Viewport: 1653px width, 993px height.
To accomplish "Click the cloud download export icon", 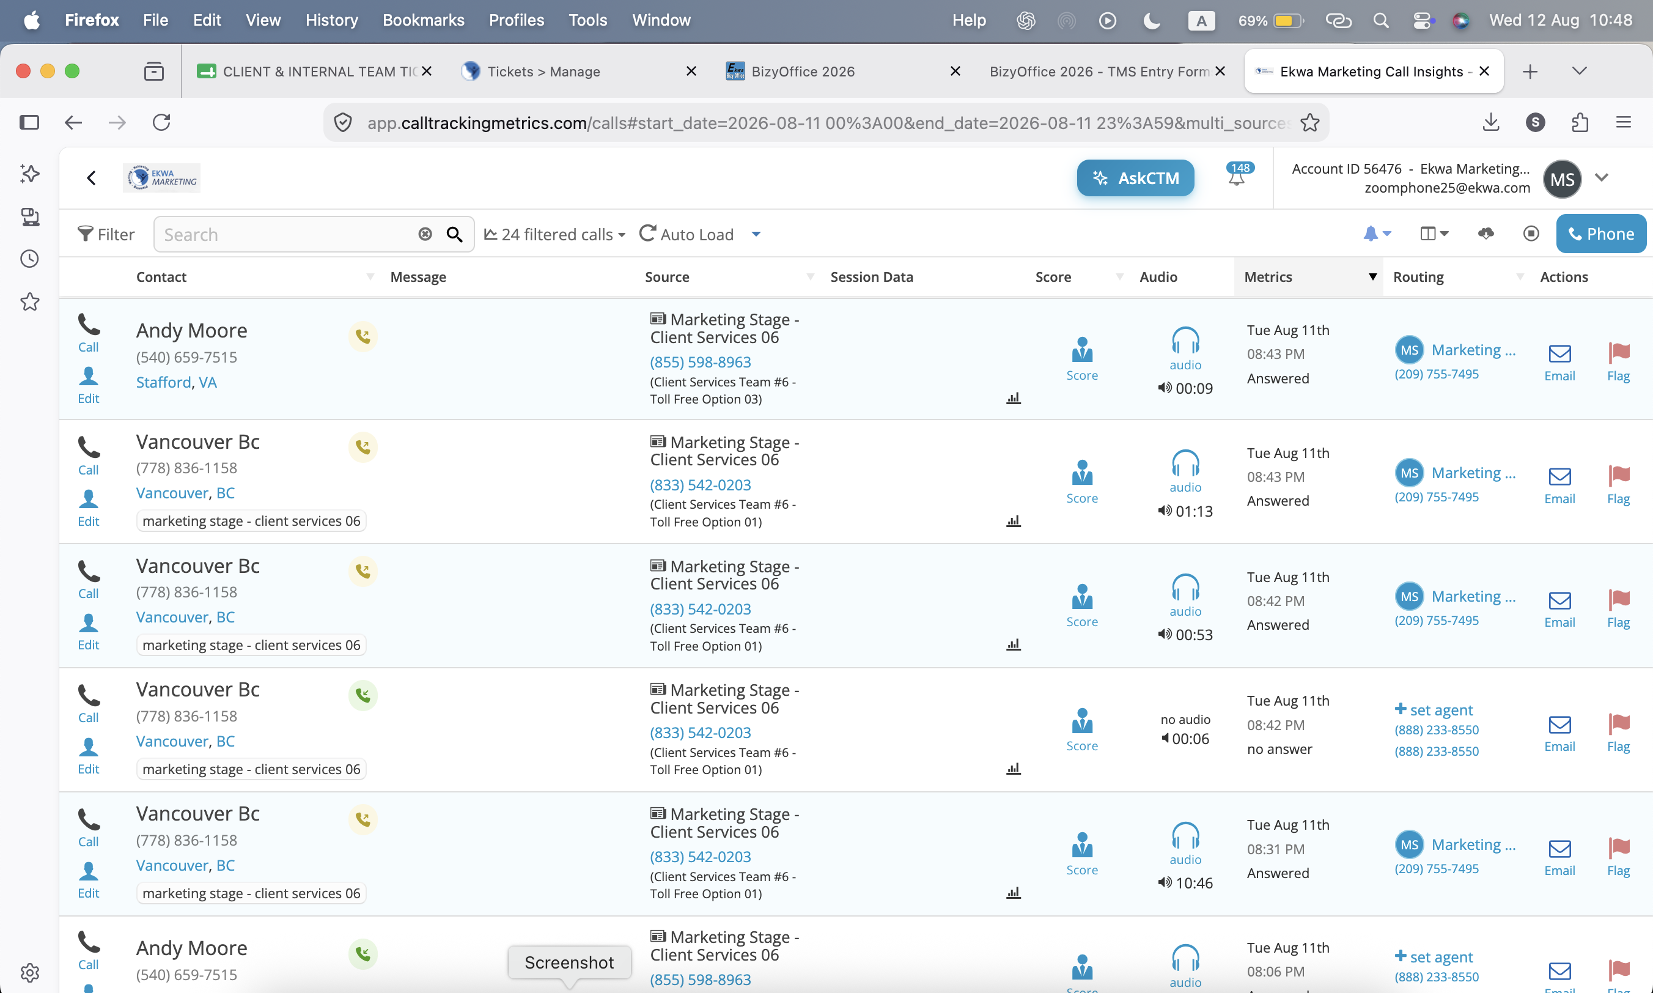I will tap(1485, 234).
